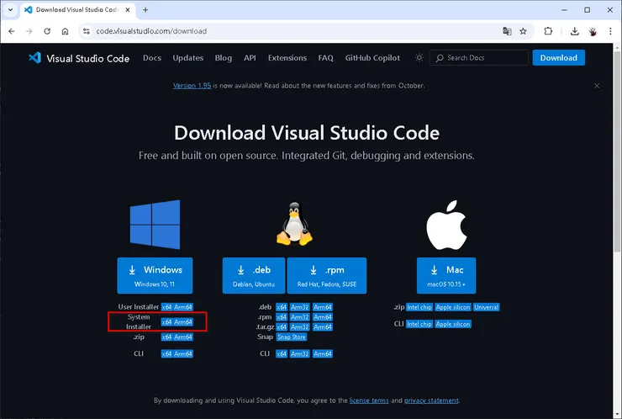Select Arm32 for Linux CLI row
The height and width of the screenshot is (419, 622).
[x=299, y=354]
